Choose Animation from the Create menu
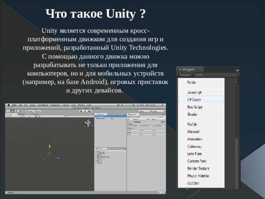The image size is (265, 199). point(201,139)
